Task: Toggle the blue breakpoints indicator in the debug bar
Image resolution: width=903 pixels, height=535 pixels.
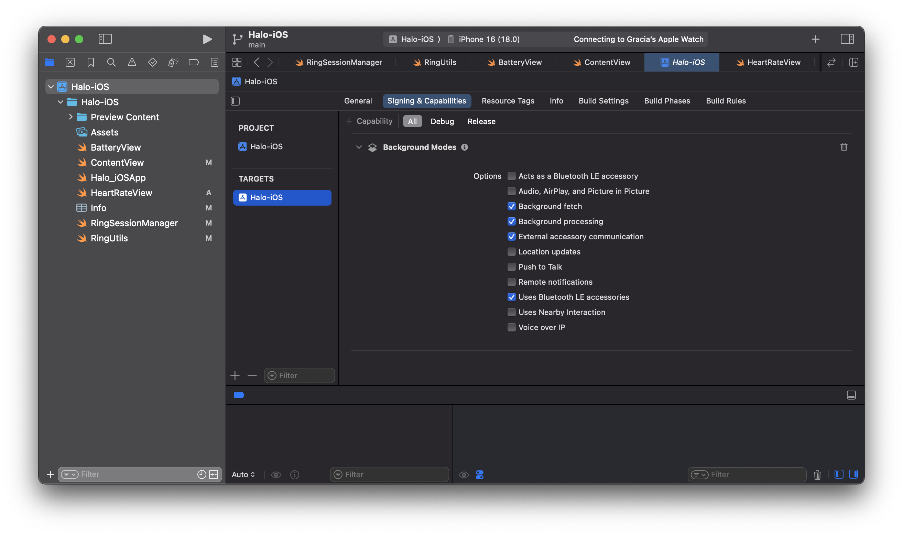Action: pos(239,395)
